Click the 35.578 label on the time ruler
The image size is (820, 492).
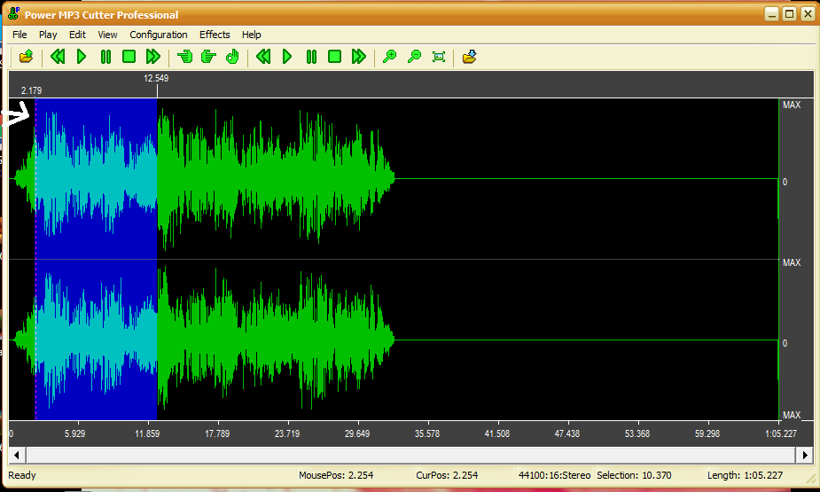(427, 433)
